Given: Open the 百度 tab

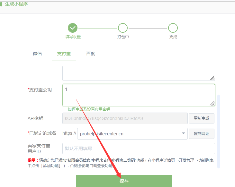Looking at the screenshot, I should click(x=91, y=54).
